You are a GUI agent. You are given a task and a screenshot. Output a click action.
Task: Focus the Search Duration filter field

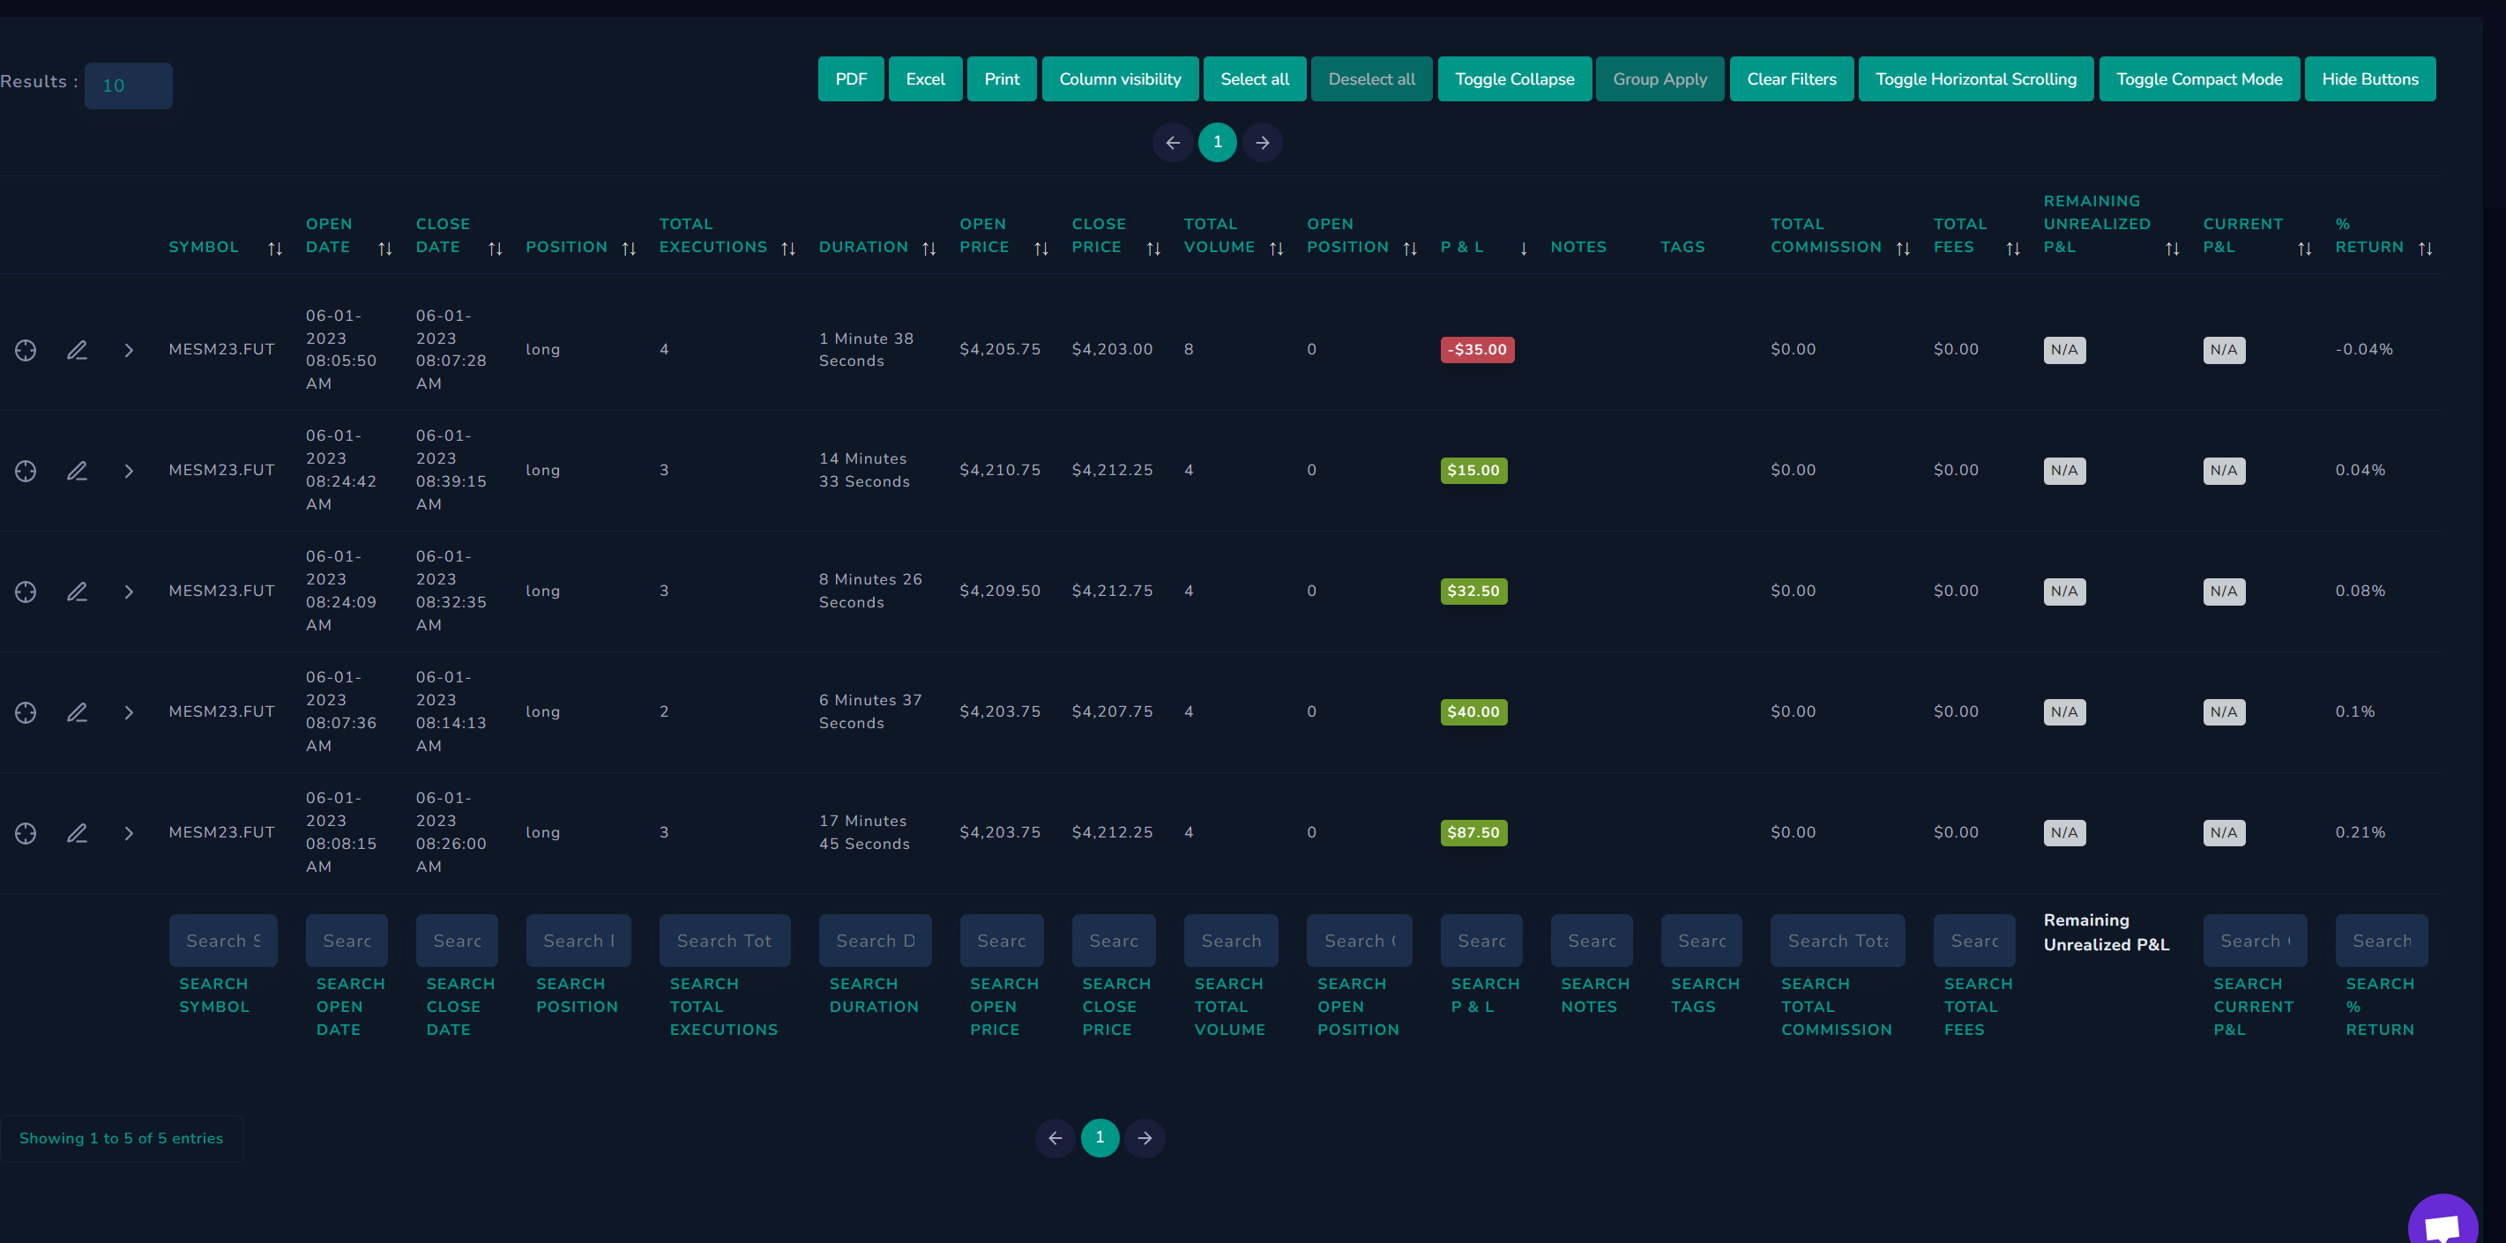876,941
